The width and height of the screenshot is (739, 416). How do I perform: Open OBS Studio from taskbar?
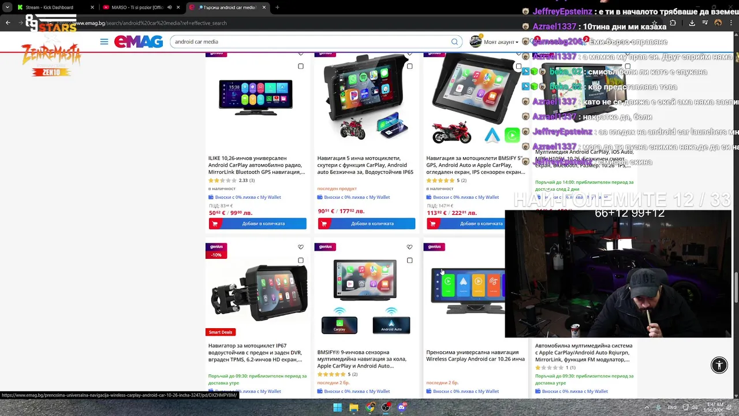point(386,407)
